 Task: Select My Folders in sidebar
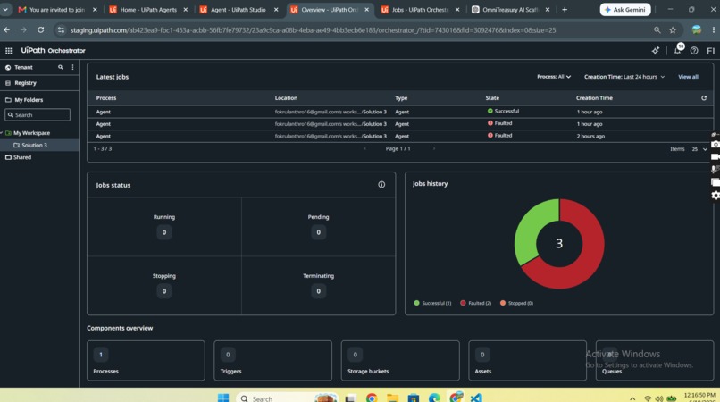(x=29, y=100)
